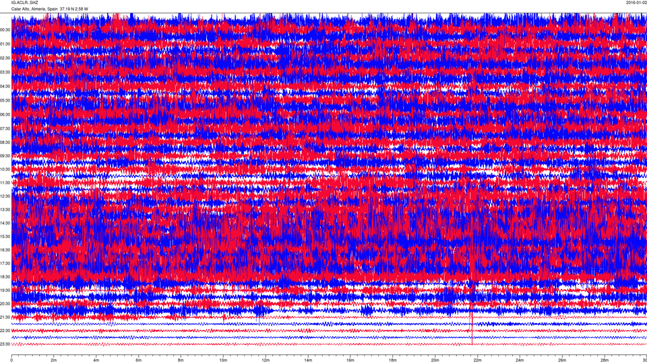Select the 07:30 time row label

point(5,129)
